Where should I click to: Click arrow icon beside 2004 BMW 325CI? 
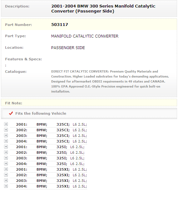(x=6, y=141)
